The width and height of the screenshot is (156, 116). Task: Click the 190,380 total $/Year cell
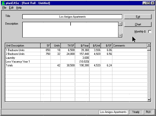(82, 65)
